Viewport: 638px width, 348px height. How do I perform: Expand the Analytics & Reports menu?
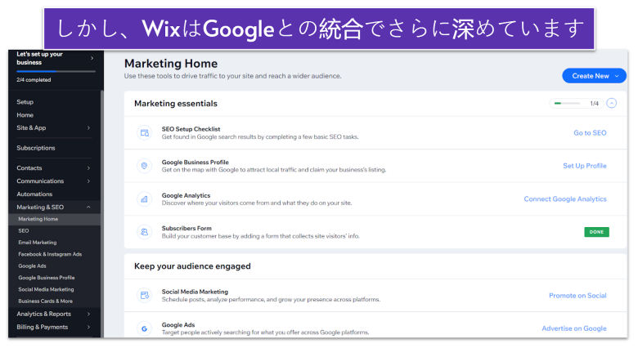coord(88,314)
